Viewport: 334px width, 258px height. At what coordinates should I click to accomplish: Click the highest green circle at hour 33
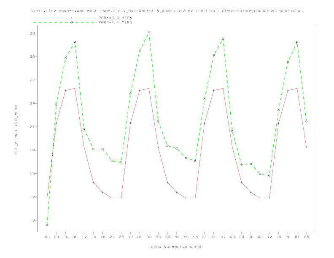point(149,32)
